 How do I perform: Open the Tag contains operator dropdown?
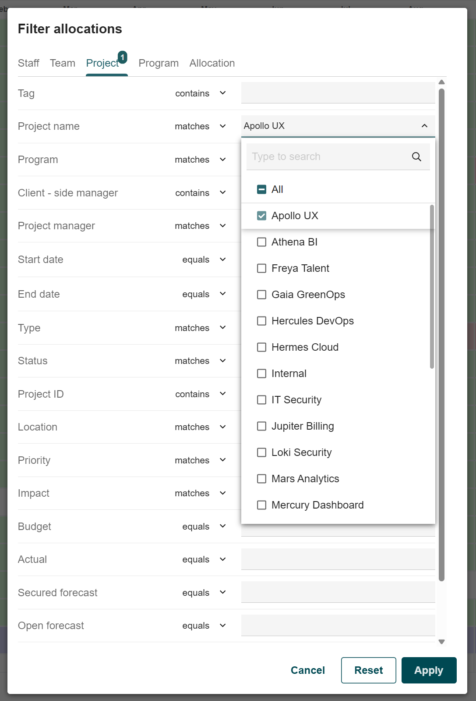pos(201,93)
